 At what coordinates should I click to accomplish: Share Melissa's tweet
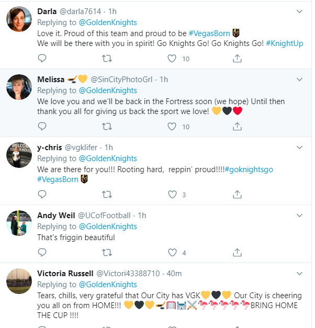(x=237, y=126)
